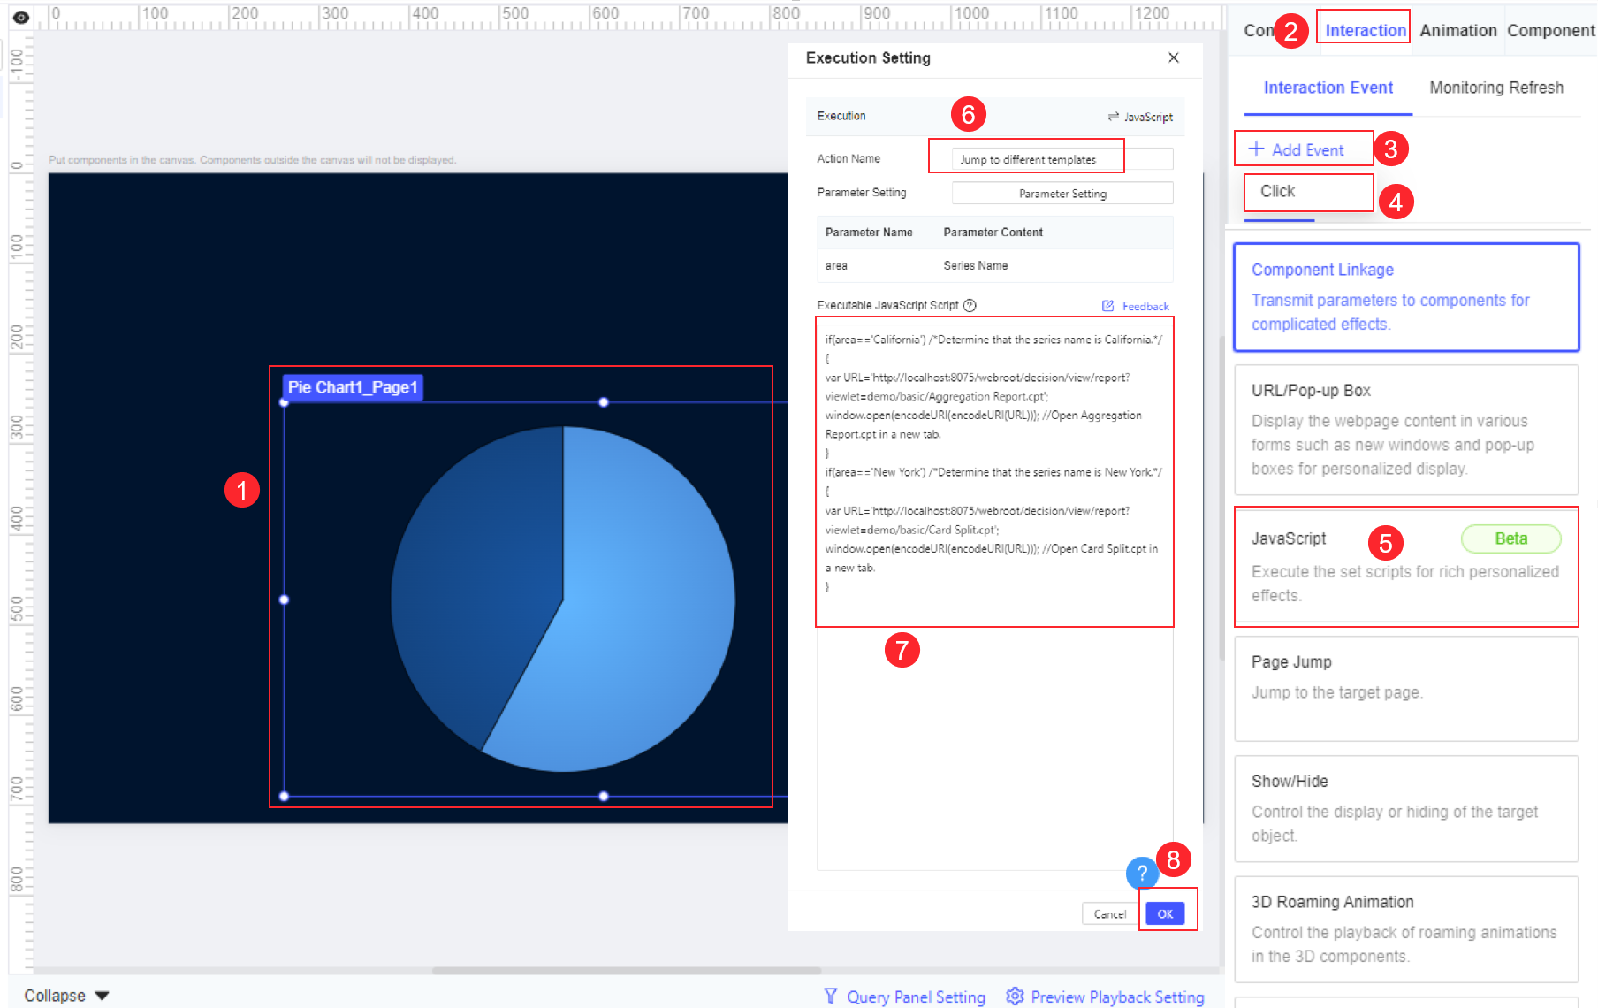Click the 'area' parameter name cell

pos(836,265)
